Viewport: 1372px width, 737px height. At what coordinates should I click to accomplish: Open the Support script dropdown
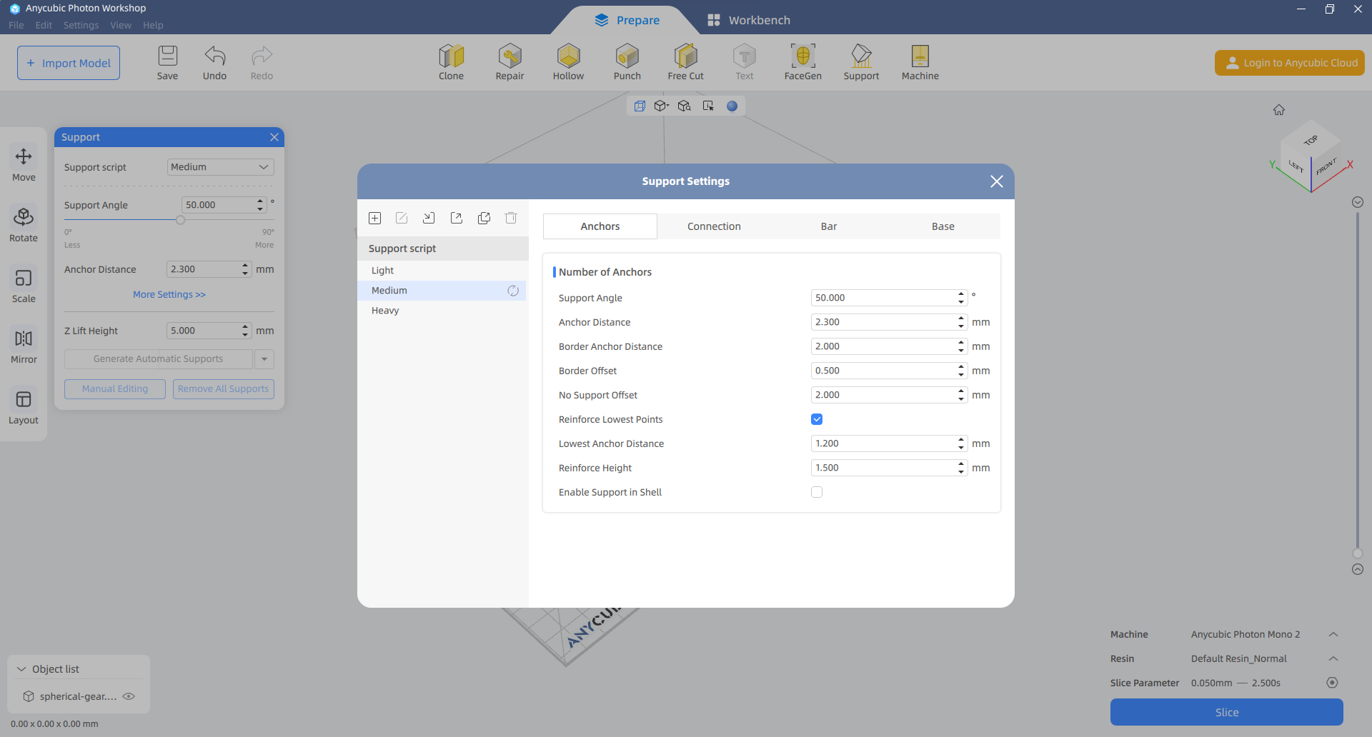pyautogui.click(x=220, y=167)
